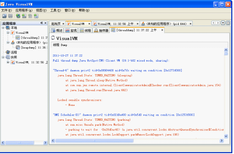Collapse the 未知的应用程序 tree node
The width and height of the screenshot is (234, 154).
pos(8,43)
